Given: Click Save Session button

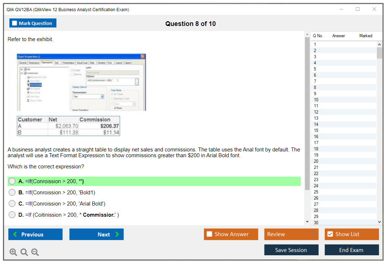Looking at the screenshot, I should [291, 250].
